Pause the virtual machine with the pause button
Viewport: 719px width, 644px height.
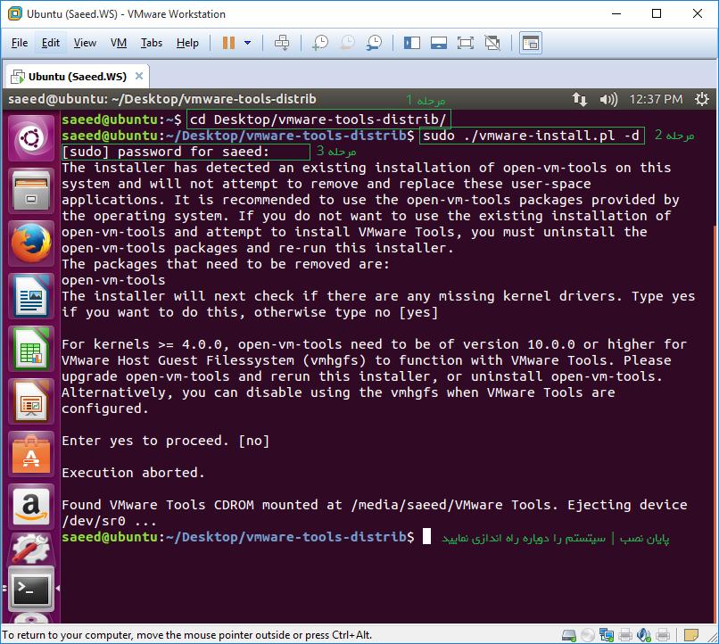(x=228, y=43)
